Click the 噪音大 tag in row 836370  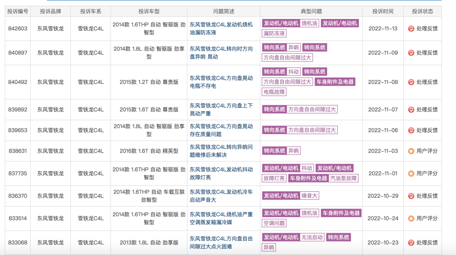click(x=309, y=196)
